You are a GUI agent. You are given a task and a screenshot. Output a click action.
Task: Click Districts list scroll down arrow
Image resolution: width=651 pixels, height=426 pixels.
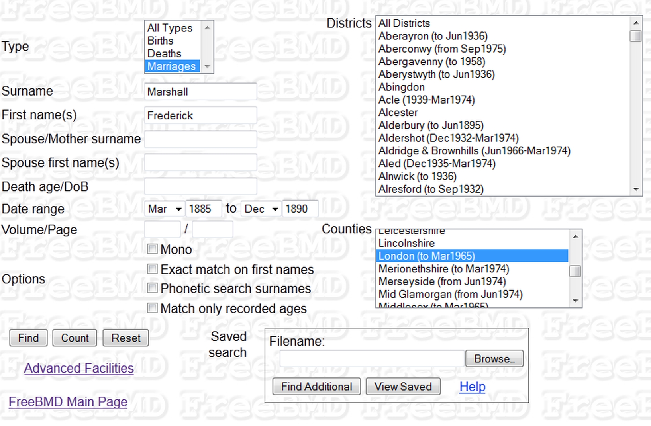click(636, 189)
